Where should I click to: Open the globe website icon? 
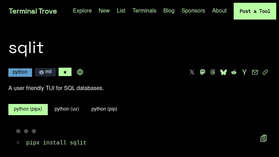80,72
